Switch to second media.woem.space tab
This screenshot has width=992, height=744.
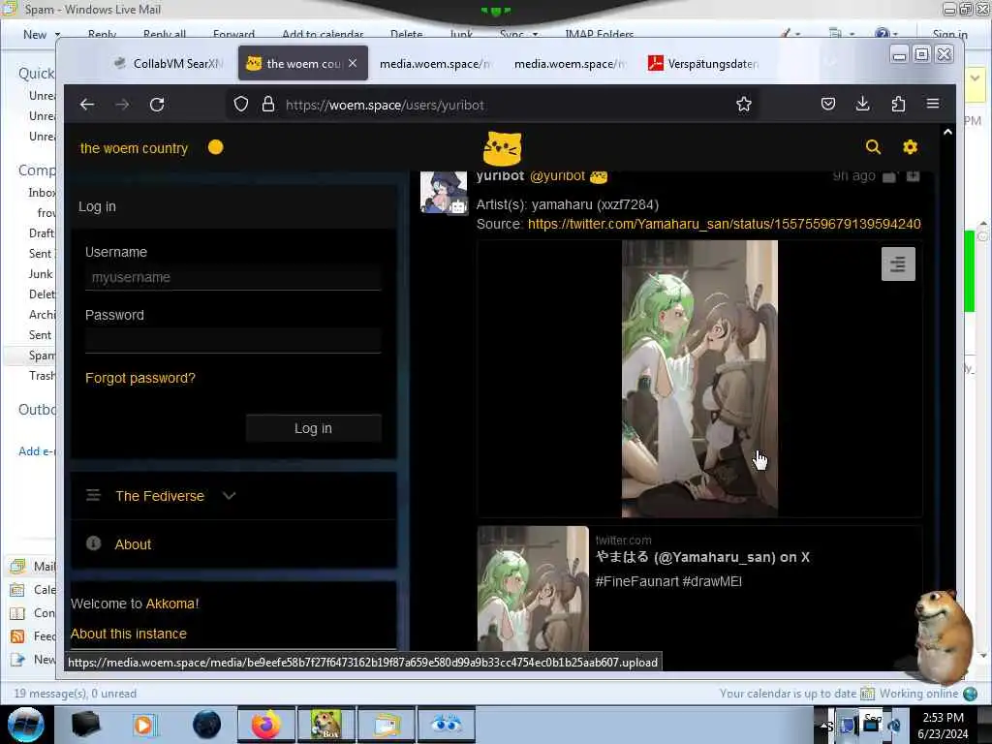click(570, 63)
